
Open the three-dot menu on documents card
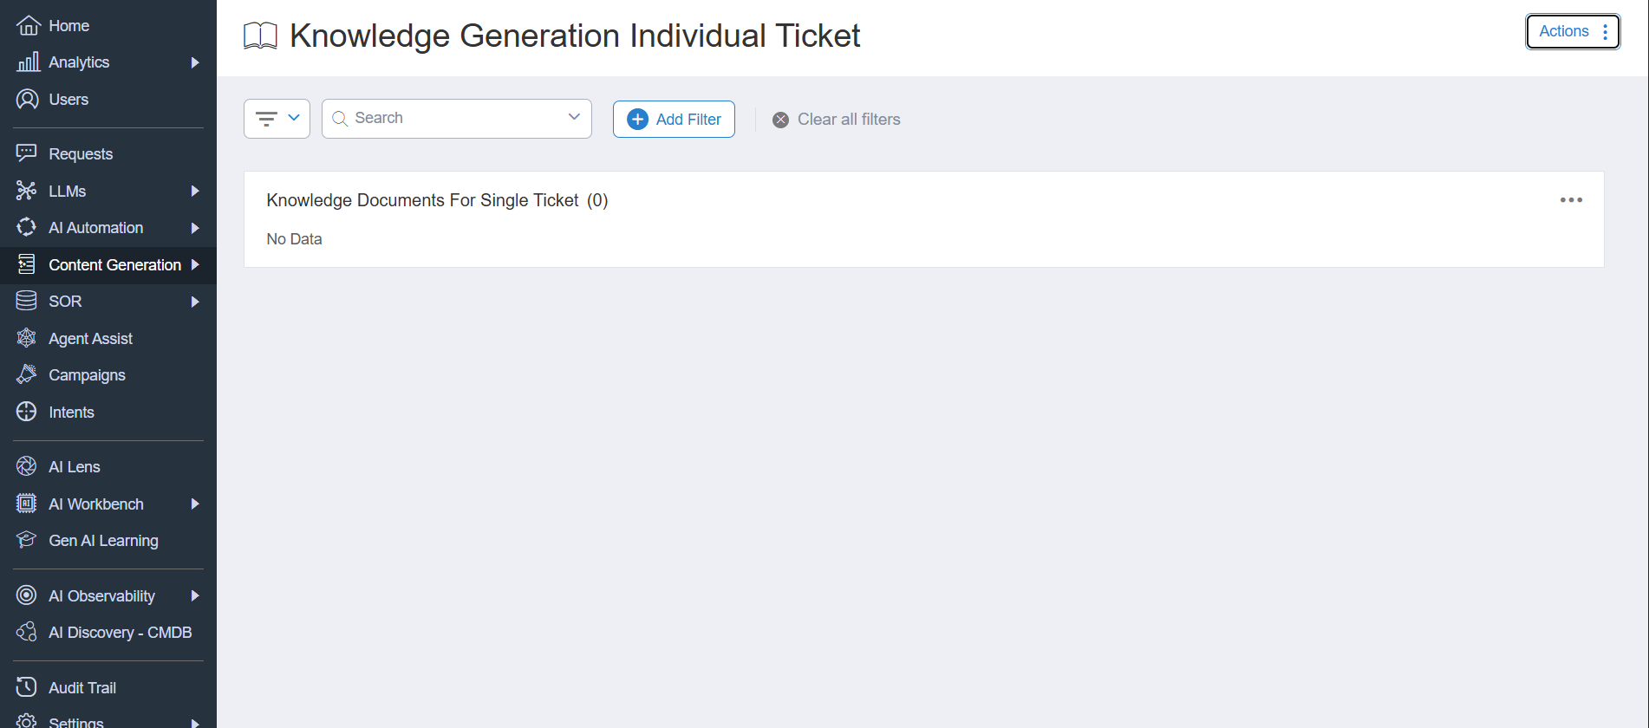click(1570, 200)
